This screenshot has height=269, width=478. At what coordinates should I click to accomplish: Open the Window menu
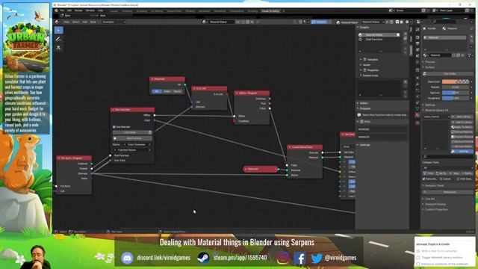tap(90, 10)
